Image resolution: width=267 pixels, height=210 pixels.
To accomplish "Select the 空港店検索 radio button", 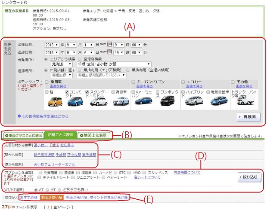I will coord(80,59).
